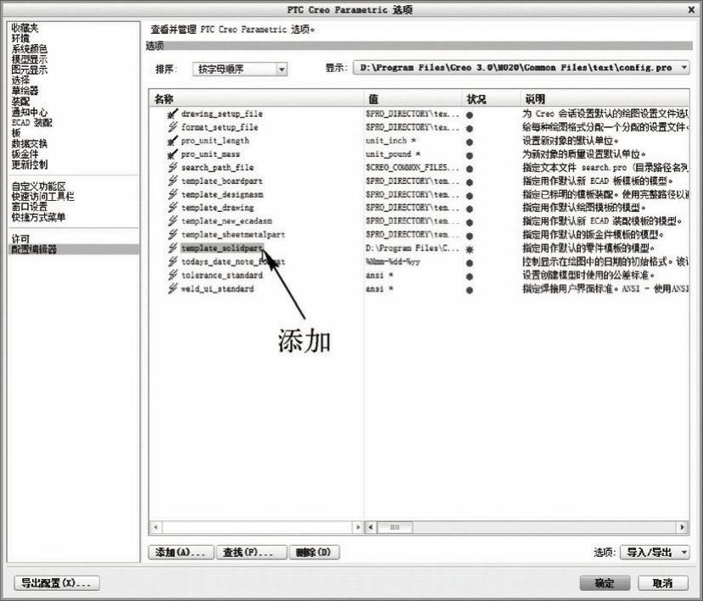Click status dot of template_drawing row
Image resolution: width=703 pixels, height=601 pixels.
click(470, 209)
